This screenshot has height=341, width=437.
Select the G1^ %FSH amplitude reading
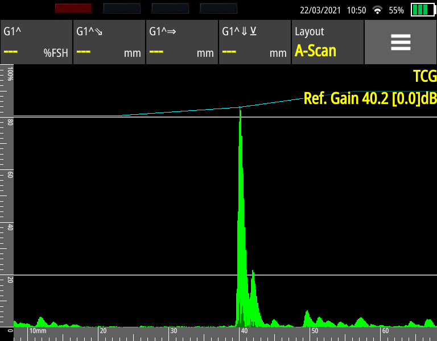pyautogui.click(x=36, y=43)
